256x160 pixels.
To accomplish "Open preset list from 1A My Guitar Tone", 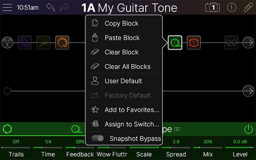I will click(x=129, y=8).
